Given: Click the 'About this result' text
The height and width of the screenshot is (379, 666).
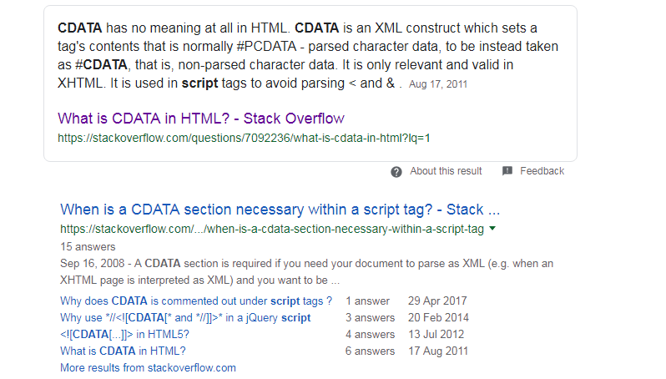Looking at the screenshot, I should tap(446, 171).
